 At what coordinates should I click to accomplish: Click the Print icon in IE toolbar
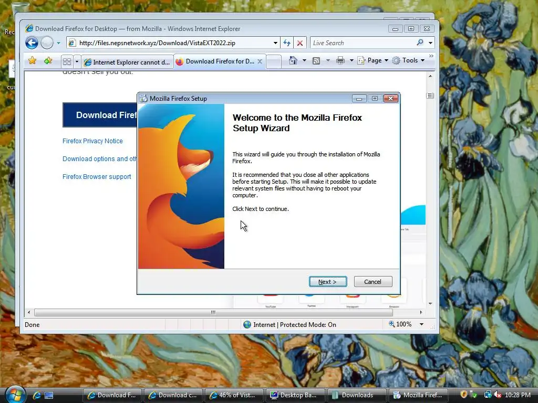coord(340,61)
